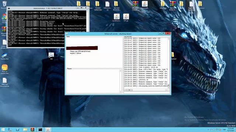The width and height of the screenshot is (236, 132).
Task: Open Notes in Yandex.Disk shortcut
Action: pyautogui.click(x=4, y=69)
